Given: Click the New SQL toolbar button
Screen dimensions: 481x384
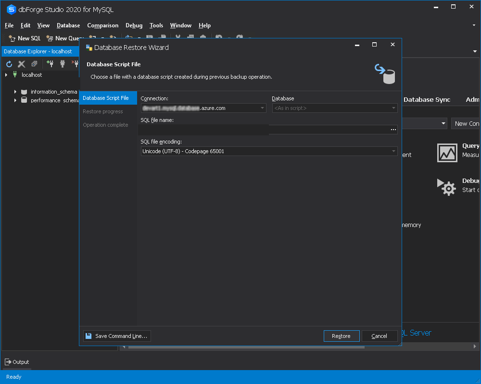Looking at the screenshot, I should click(25, 38).
